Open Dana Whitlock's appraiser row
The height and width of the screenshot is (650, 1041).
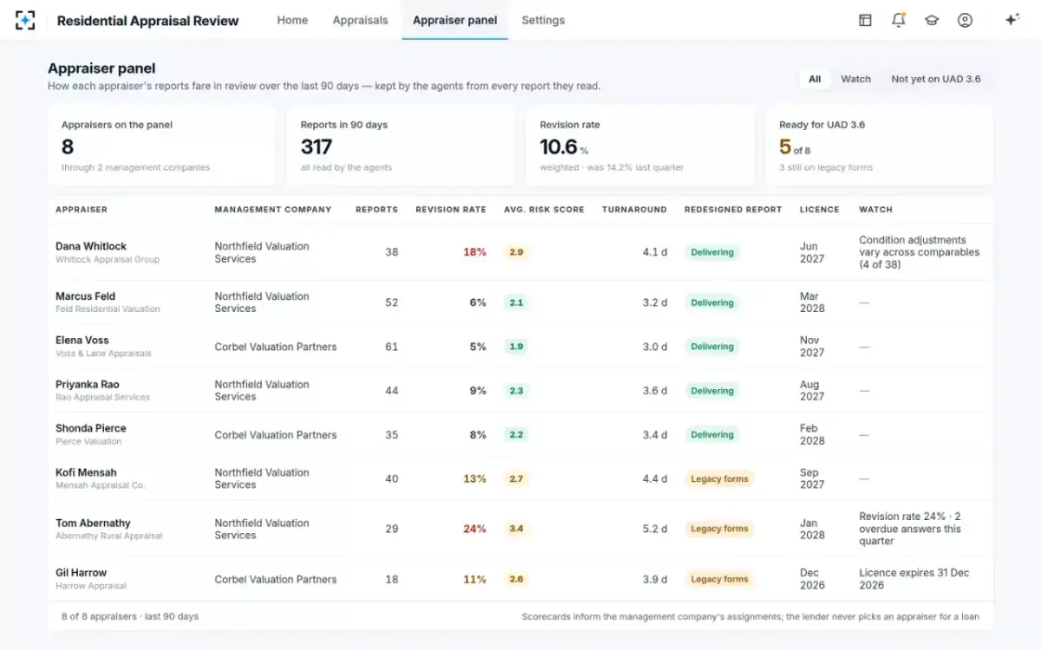point(520,252)
